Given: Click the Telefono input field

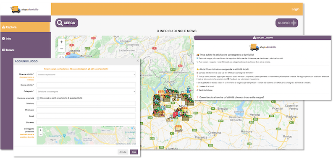Looking at the screenshot, I should [86, 103].
